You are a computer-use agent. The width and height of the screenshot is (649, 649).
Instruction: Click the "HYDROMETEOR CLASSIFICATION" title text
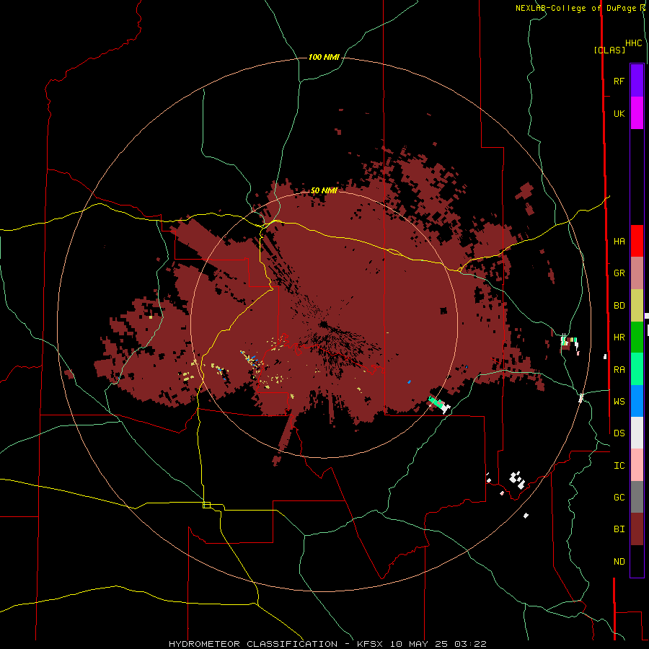pyautogui.click(x=253, y=644)
